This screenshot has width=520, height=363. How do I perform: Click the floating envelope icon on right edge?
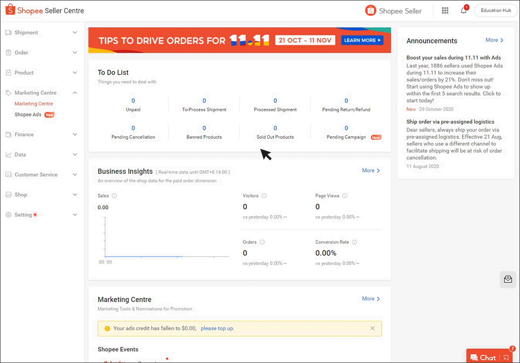[508, 279]
